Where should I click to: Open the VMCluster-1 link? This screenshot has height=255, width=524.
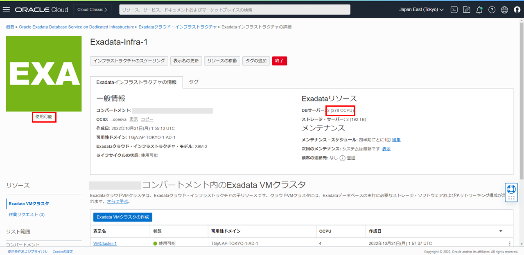click(x=105, y=244)
